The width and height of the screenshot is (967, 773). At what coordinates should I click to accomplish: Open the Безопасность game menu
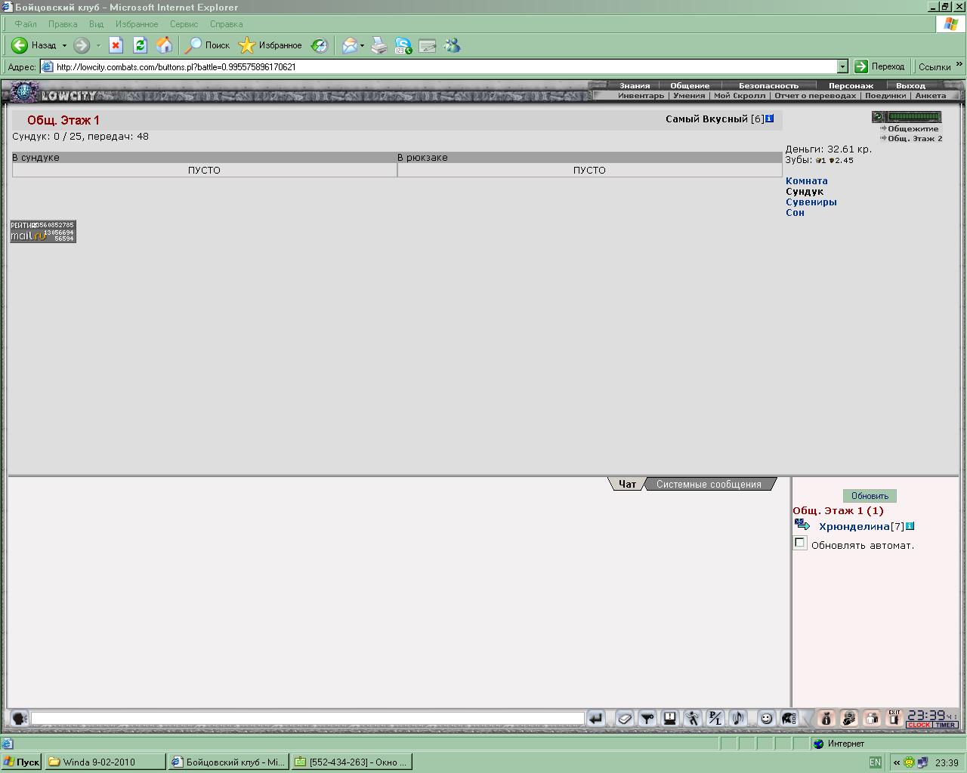[768, 85]
